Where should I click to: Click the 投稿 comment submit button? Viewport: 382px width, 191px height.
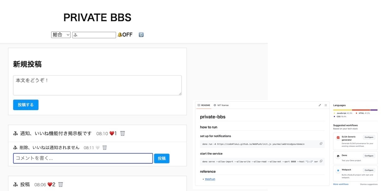(162, 158)
